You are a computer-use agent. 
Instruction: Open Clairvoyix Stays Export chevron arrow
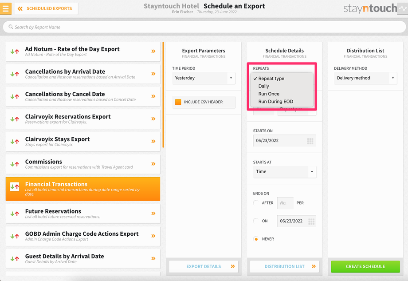point(153,142)
